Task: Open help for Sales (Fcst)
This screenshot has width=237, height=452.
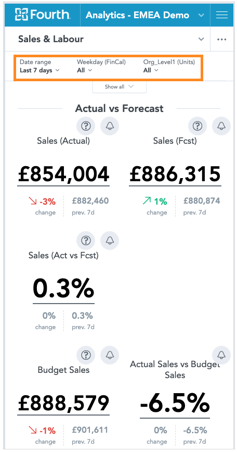Action: point(197,126)
